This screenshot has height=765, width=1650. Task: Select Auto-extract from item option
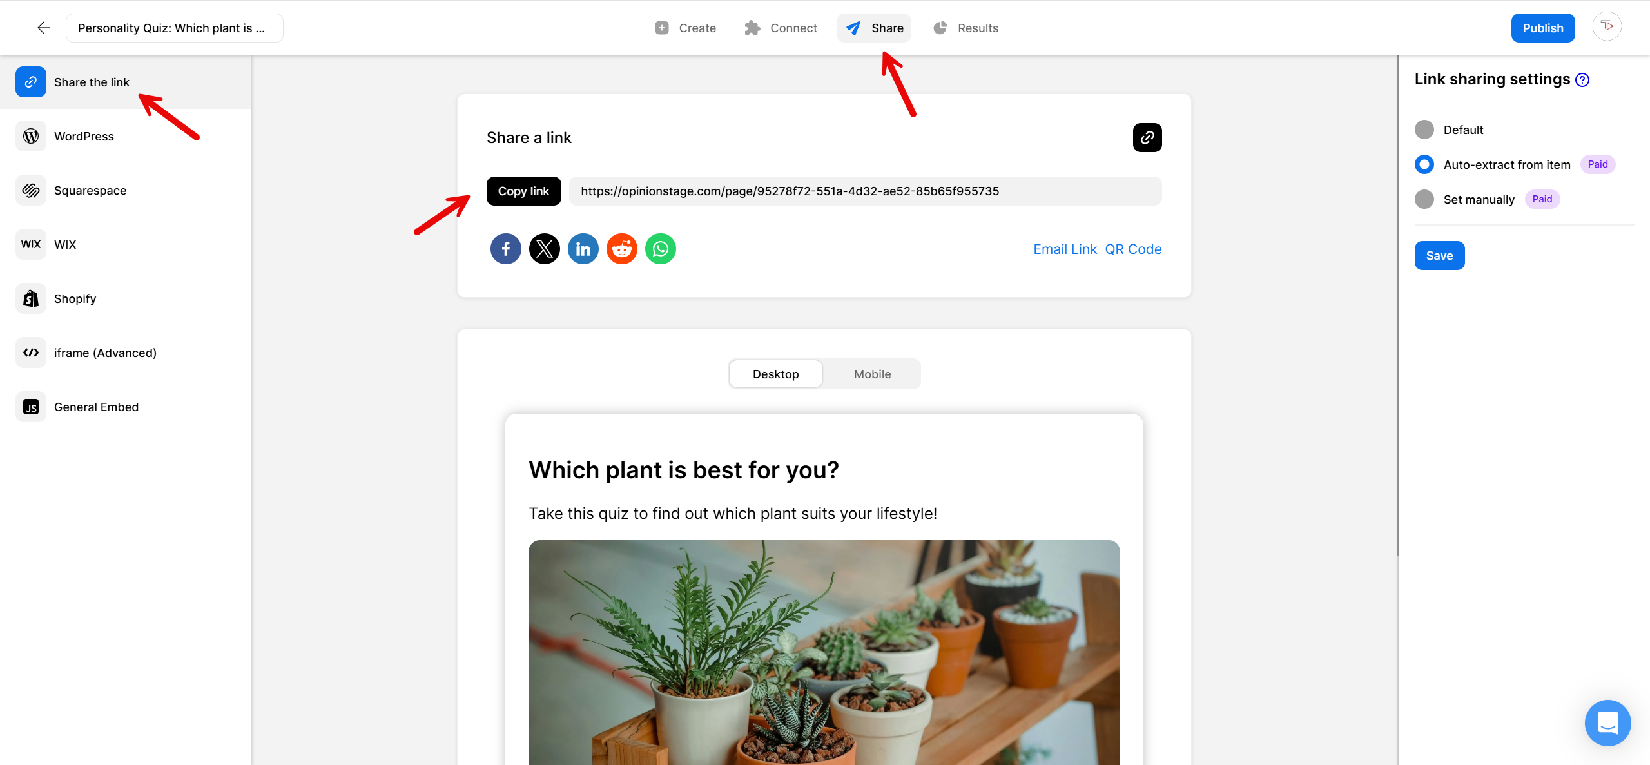click(1424, 164)
